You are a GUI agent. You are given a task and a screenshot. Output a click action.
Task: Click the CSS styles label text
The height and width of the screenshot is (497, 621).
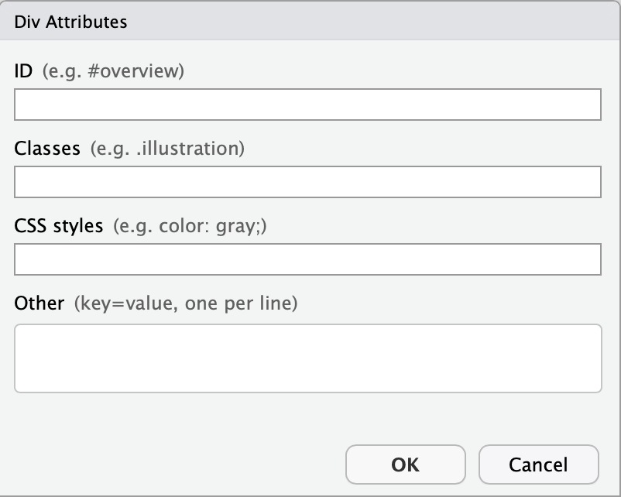click(x=59, y=226)
